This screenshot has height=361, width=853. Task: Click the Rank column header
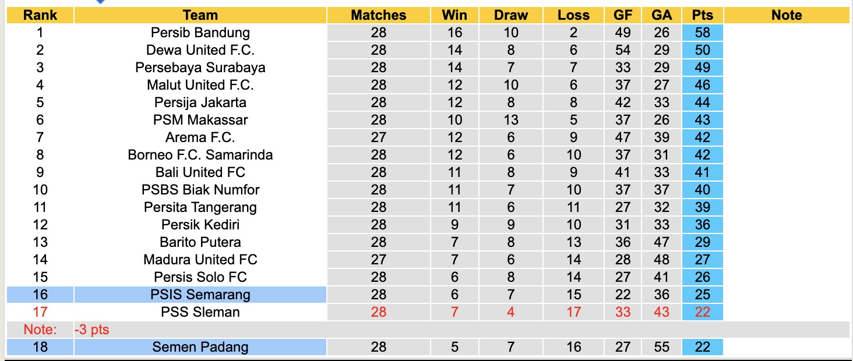click(40, 16)
